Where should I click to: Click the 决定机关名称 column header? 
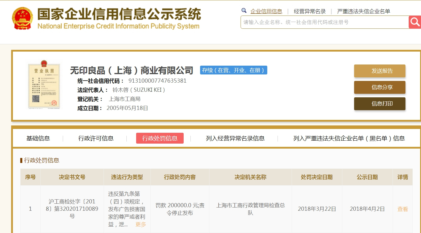251,177
